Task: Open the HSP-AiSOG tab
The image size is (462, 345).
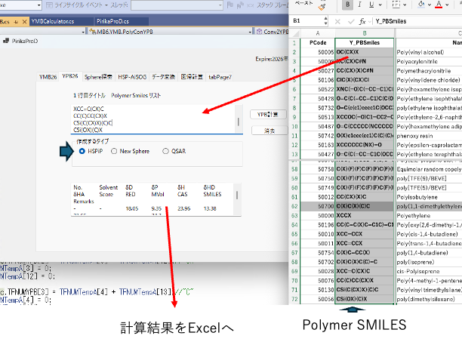Action: (x=132, y=76)
